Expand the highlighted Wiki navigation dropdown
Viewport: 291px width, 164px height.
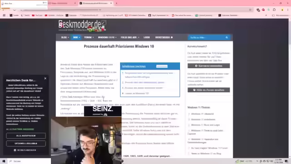[76, 37]
